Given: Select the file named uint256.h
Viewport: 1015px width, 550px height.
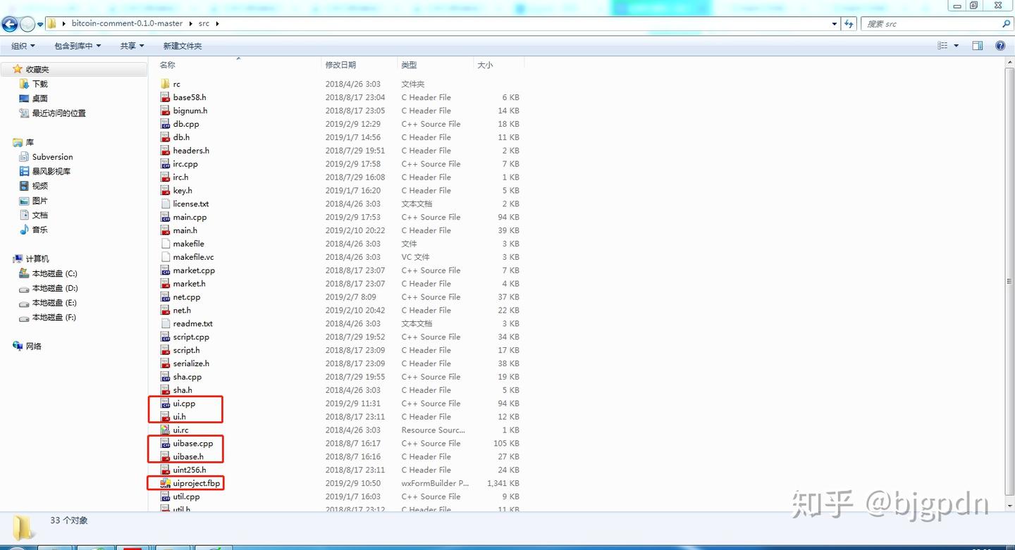Looking at the screenshot, I should click(x=190, y=470).
